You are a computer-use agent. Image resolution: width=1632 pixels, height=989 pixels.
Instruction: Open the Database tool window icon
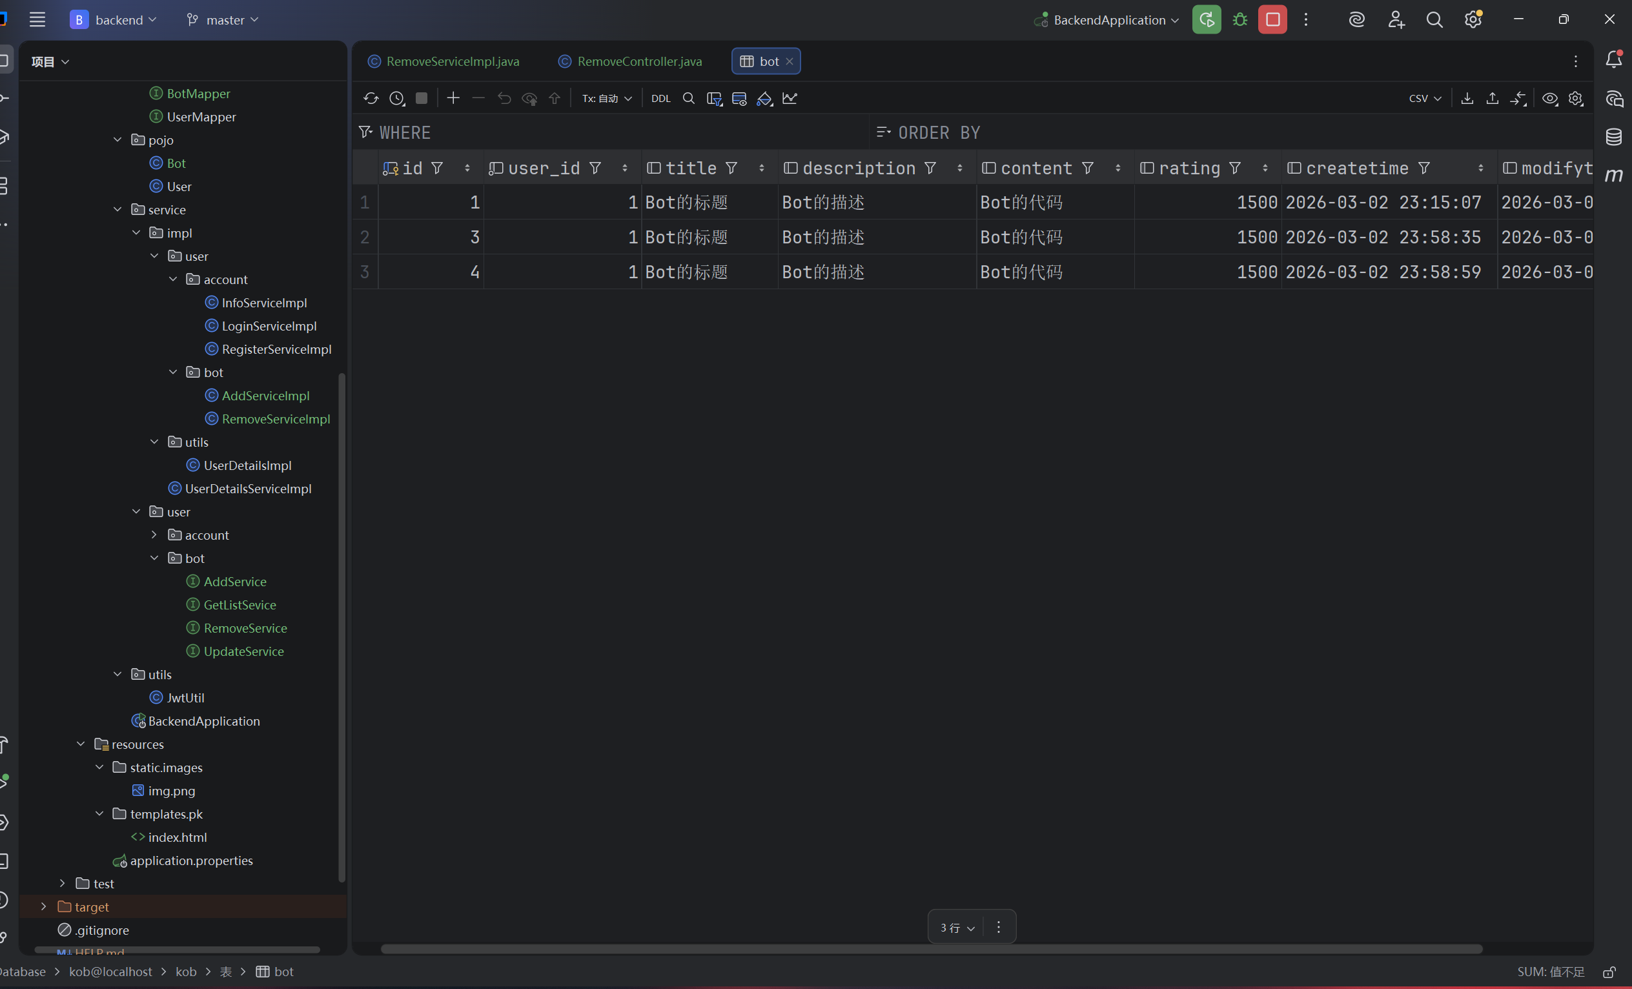pyautogui.click(x=1613, y=137)
